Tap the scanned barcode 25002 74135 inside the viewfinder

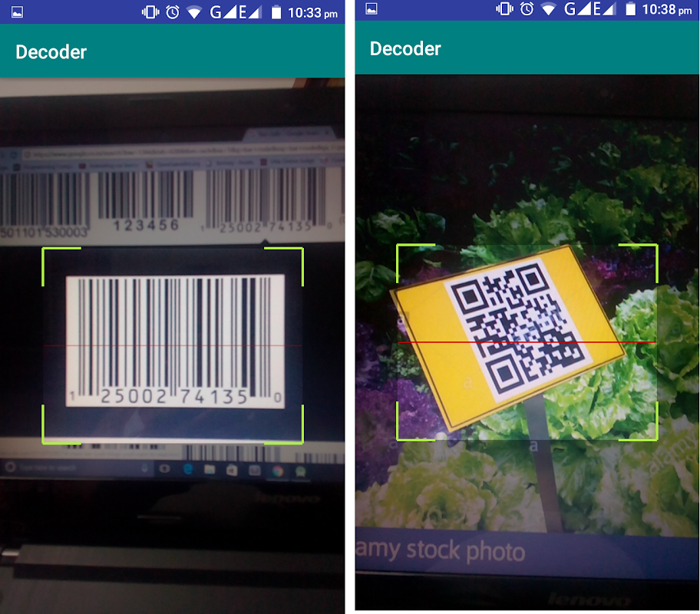pyautogui.click(x=175, y=341)
